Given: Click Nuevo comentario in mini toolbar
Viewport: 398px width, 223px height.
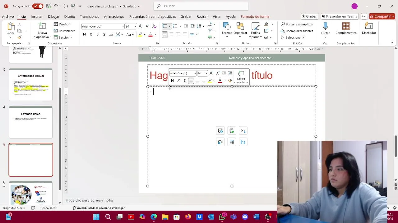Looking at the screenshot, I should coord(241,77).
